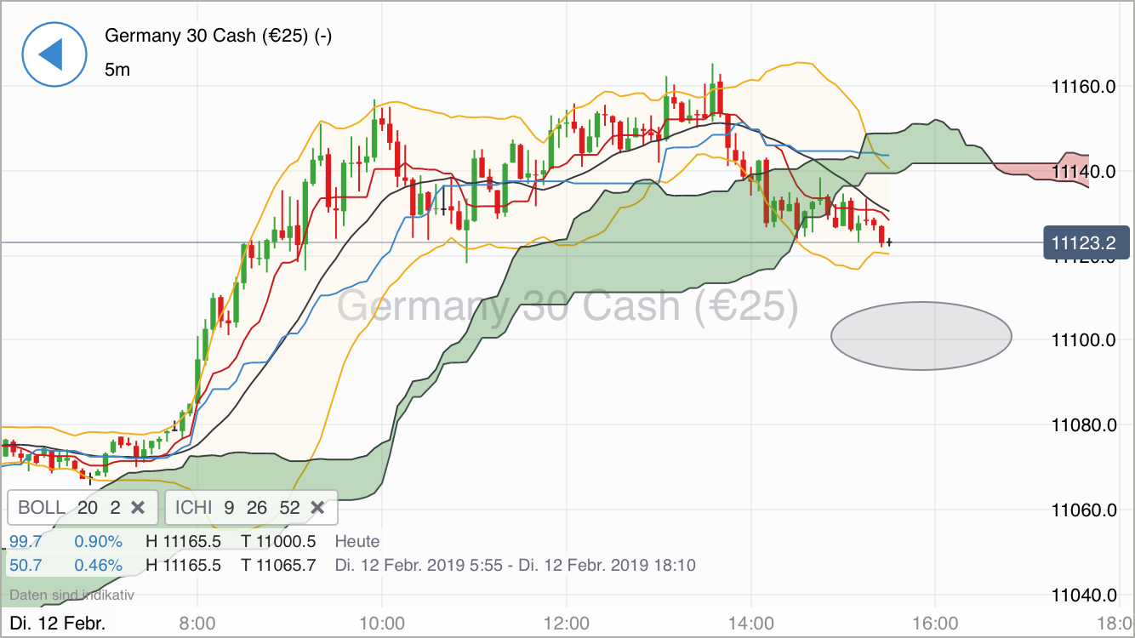
Task: Toggle the Heute session label
Action: pos(356,541)
